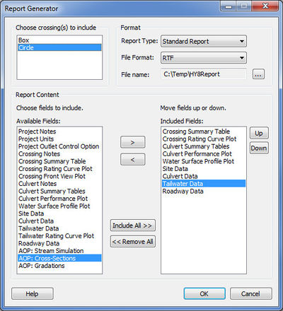Select the Circle crossing
The width and height of the screenshot is (283, 311).
[59, 47]
